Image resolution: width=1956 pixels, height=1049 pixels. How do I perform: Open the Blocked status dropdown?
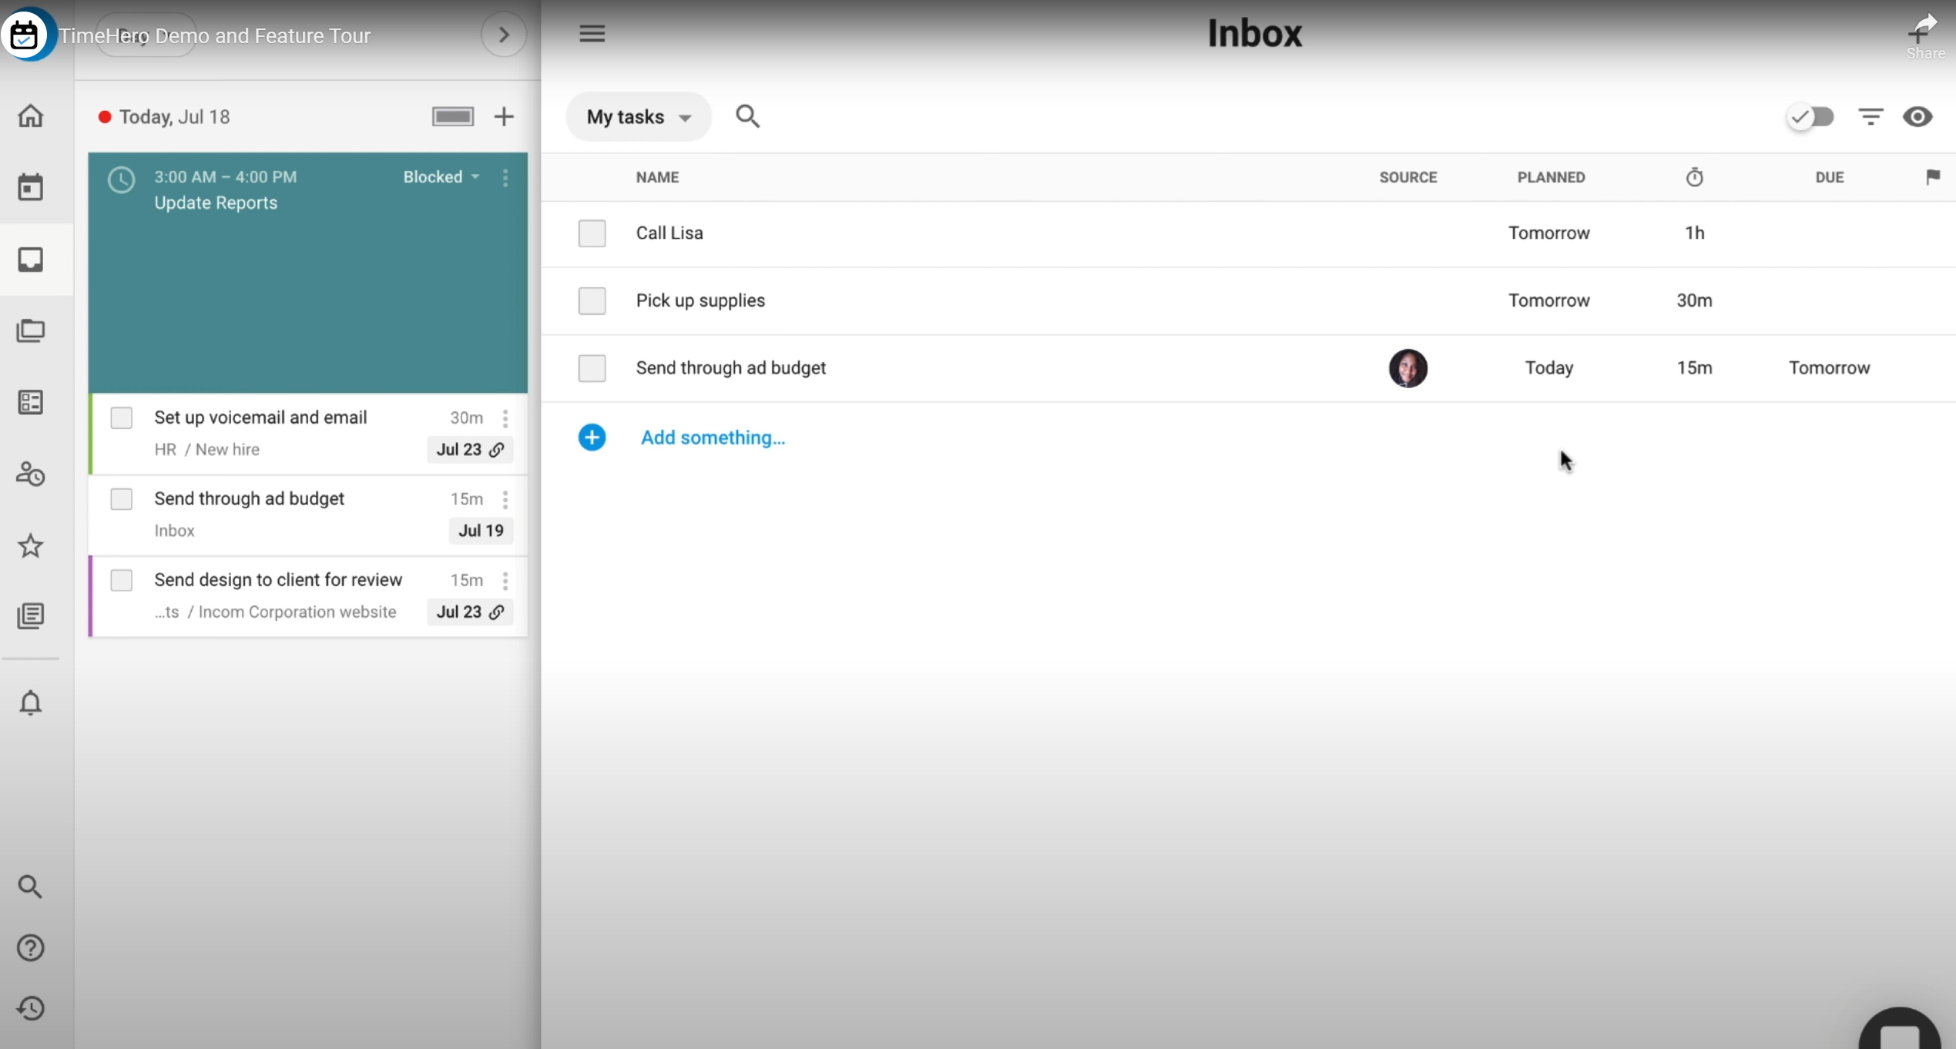pos(441,177)
